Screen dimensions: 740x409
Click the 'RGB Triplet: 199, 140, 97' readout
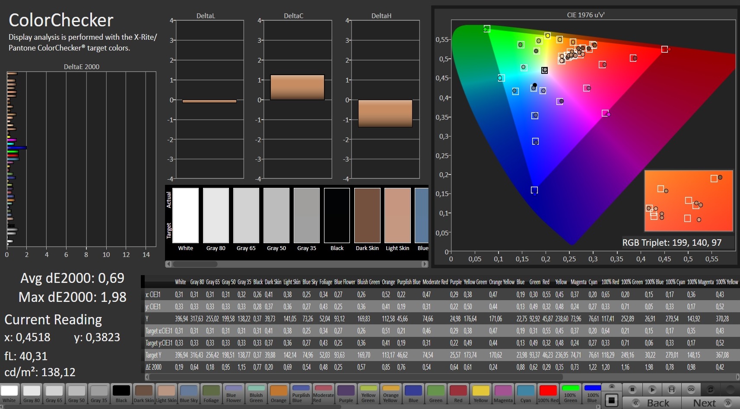click(x=672, y=242)
